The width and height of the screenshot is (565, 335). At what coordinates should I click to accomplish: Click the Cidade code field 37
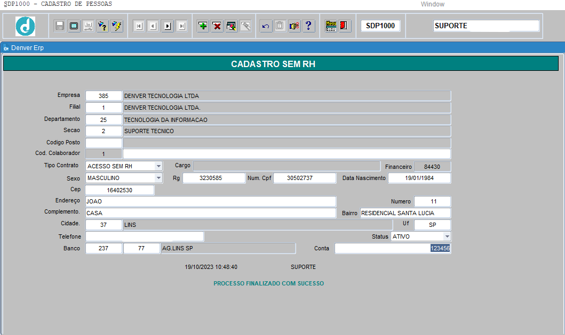coord(104,225)
